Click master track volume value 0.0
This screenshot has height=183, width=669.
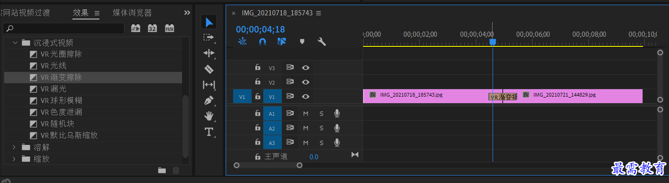[x=314, y=157]
